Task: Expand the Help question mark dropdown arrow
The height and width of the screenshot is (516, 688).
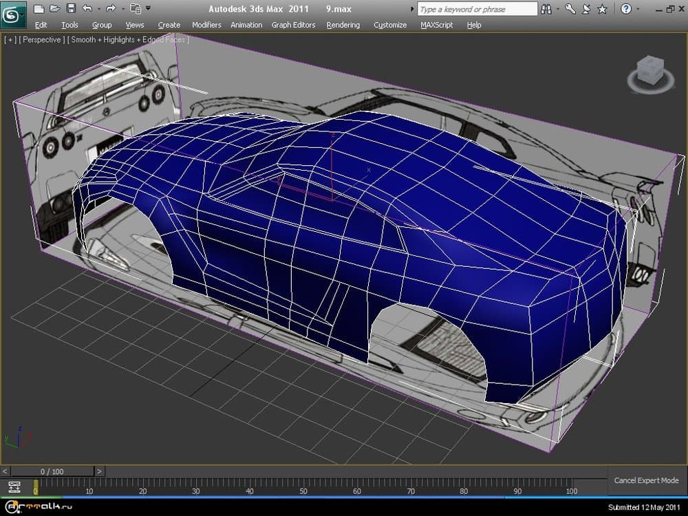Action: coord(638,9)
